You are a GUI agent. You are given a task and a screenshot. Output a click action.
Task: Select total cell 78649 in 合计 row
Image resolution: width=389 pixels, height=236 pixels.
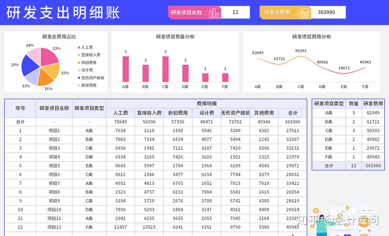(x=120, y=122)
